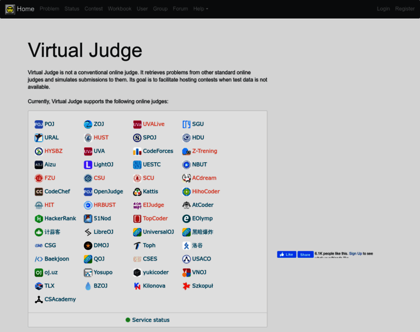Image resolution: width=420 pixels, height=332 pixels.
Task: Click the SGU logo icon
Action: coord(186,124)
